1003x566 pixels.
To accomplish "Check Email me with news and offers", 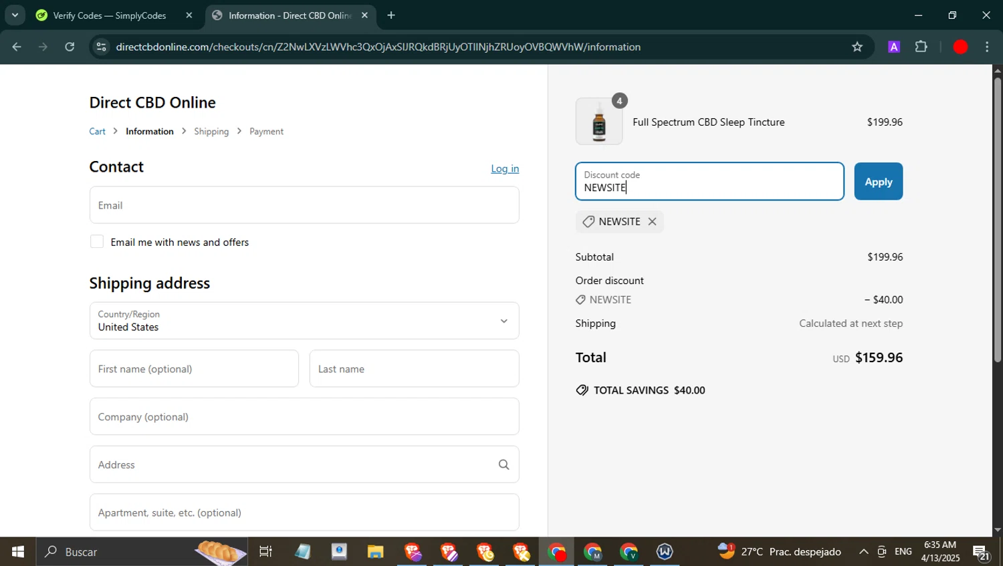I will click(x=97, y=242).
